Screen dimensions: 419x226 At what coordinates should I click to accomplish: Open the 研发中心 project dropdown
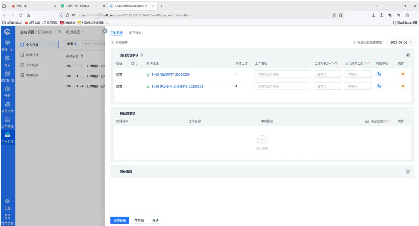click(x=47, y=32)
